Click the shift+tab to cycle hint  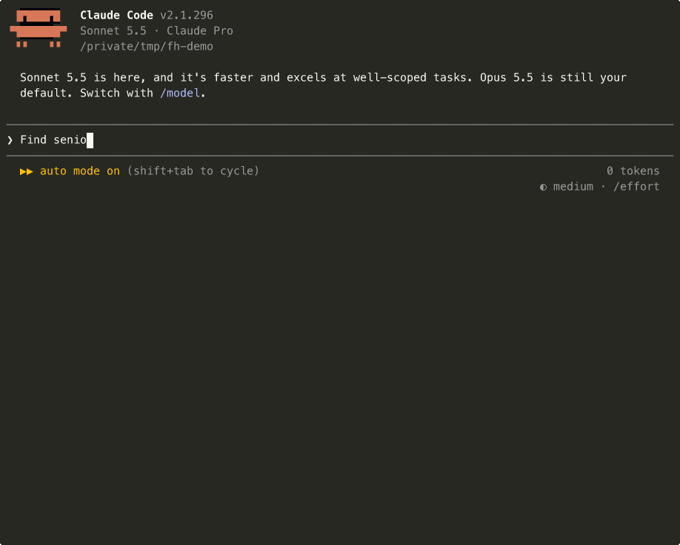click(193, 171)
